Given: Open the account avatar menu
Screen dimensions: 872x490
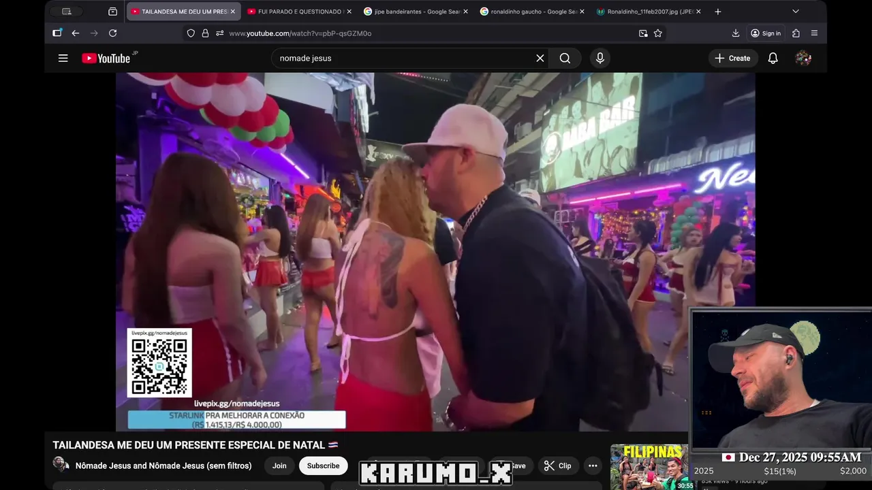Looking at the screenshot, I should (803, 59).
